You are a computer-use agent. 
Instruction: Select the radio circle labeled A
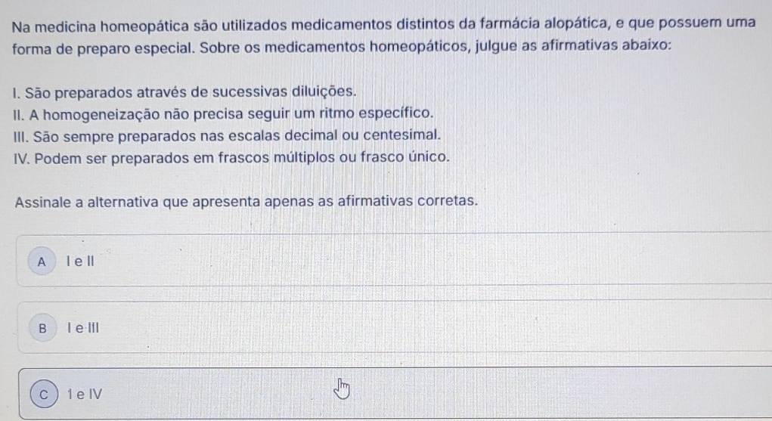pyautogui.click(x=42, y=262)
